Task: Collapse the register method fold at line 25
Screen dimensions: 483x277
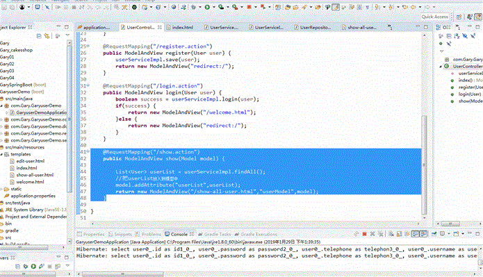Action: click(x=88, y=46)
